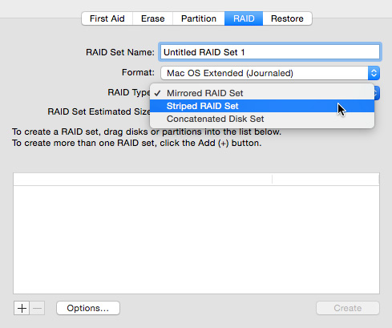Click the Create button
Viewport: 392px width, 328px height.
coord(348,308)
